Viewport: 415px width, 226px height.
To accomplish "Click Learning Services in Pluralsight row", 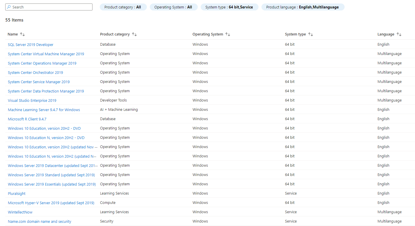I will pos(114,193).
